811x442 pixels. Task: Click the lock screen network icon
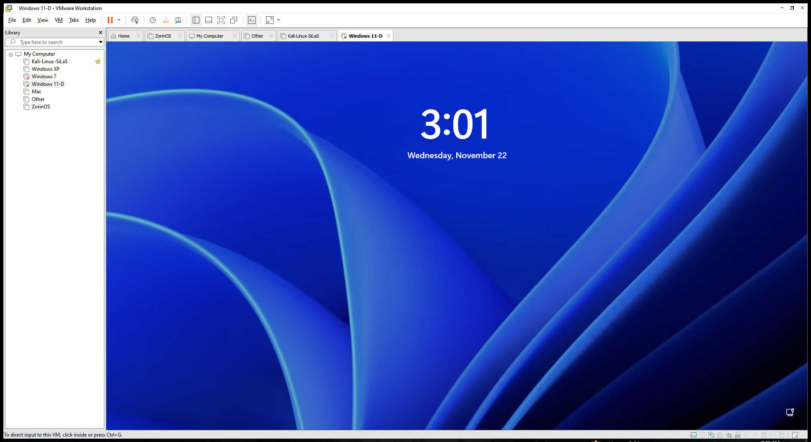coord(790,412)
